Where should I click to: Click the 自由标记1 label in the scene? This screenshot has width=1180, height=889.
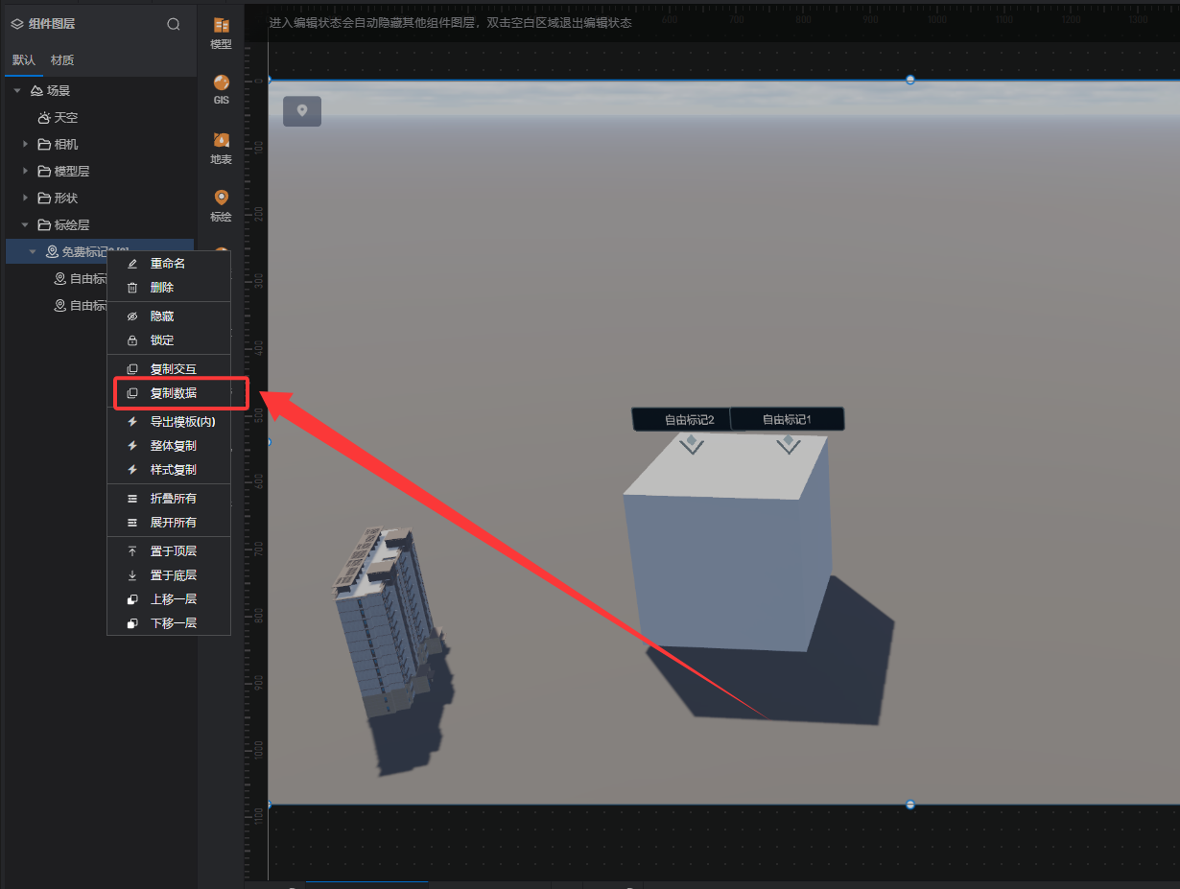click(x=787, y=419)
